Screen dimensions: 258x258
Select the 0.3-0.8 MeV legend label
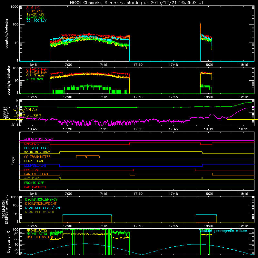click(37, 73)
